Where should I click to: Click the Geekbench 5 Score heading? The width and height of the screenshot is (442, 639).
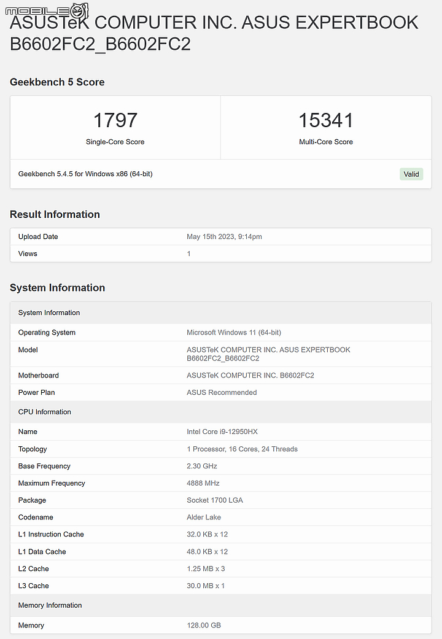coord(57,82)
